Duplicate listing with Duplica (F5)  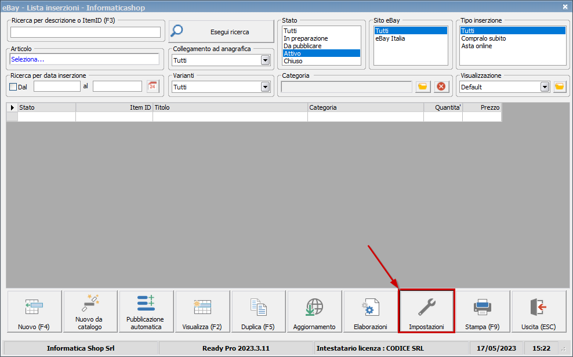[258, 312]
